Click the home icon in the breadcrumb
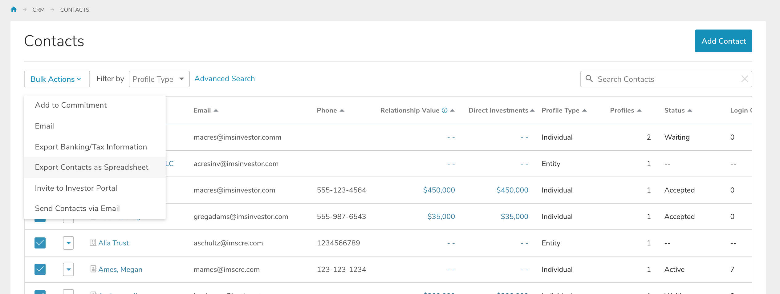 14,10
